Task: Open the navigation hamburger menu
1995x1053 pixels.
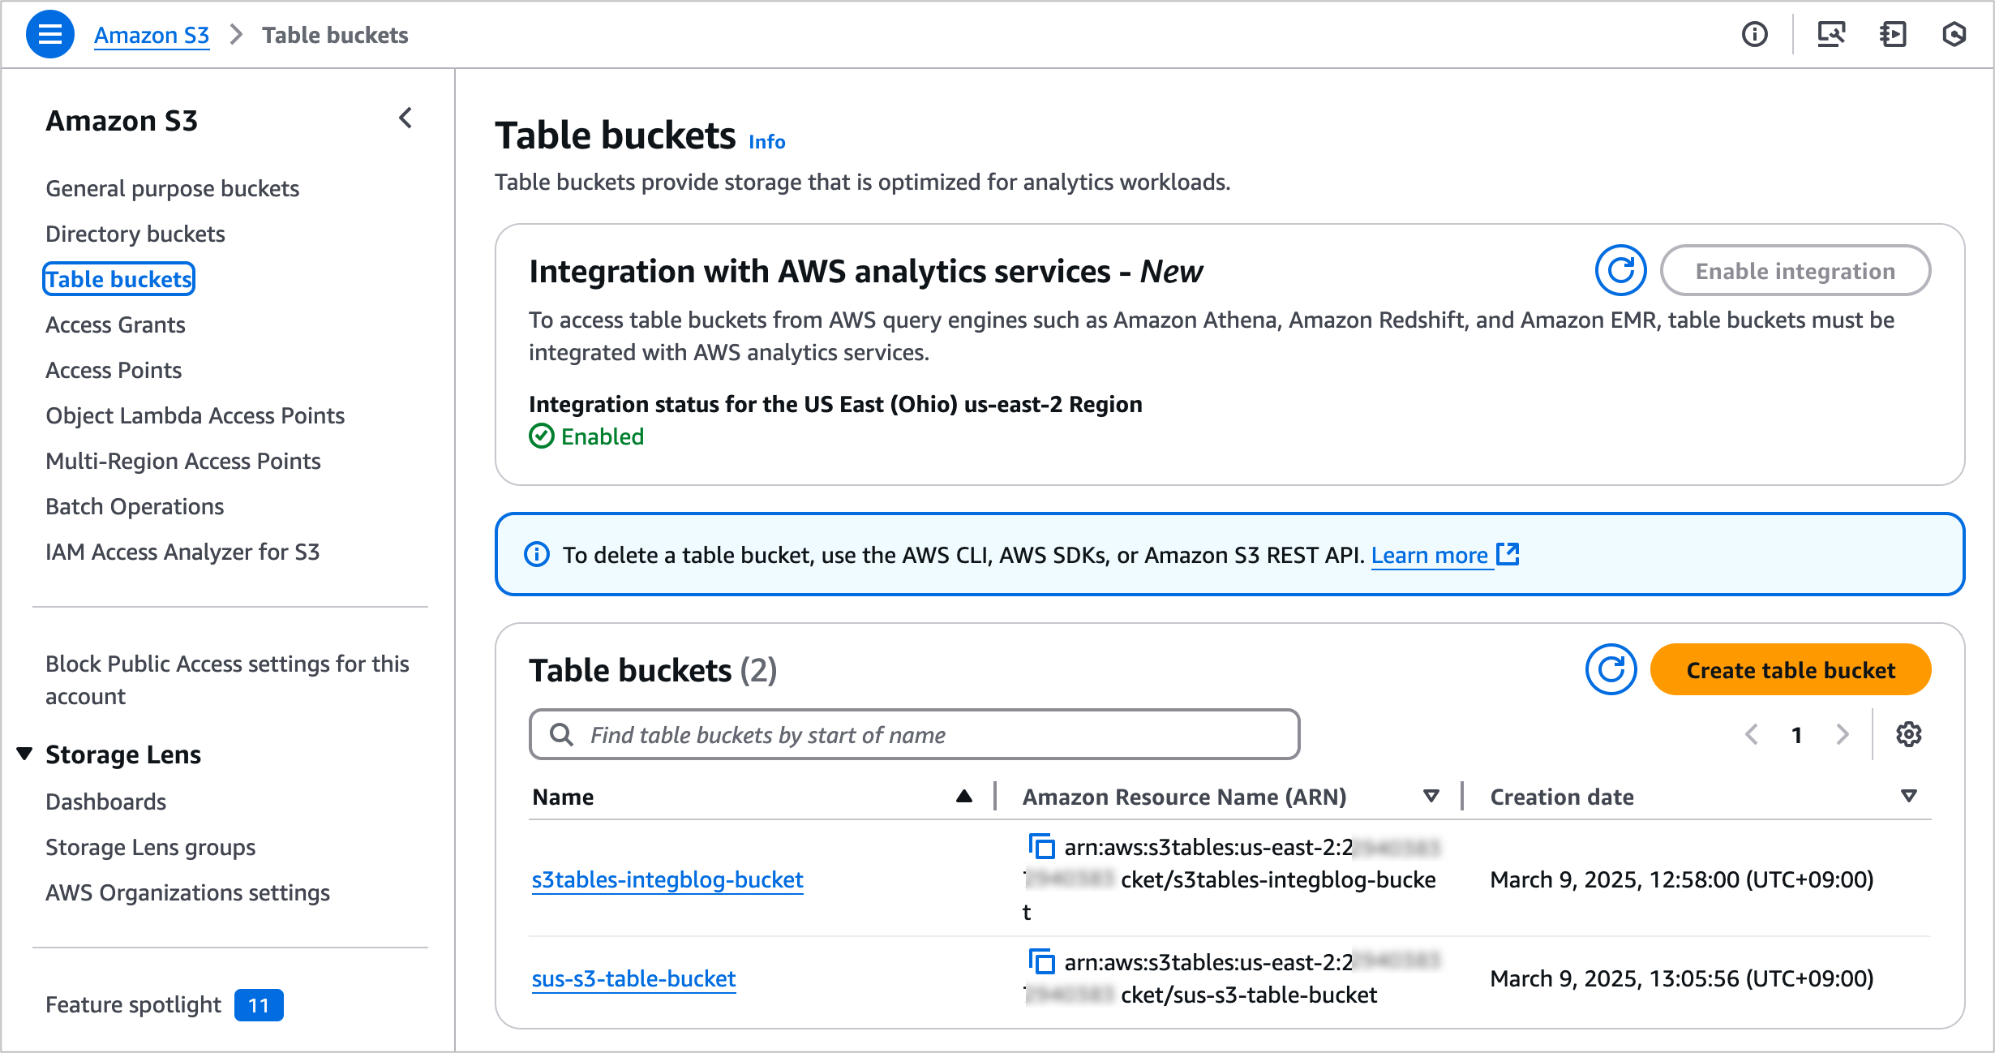Action: (x=49, y=34)
